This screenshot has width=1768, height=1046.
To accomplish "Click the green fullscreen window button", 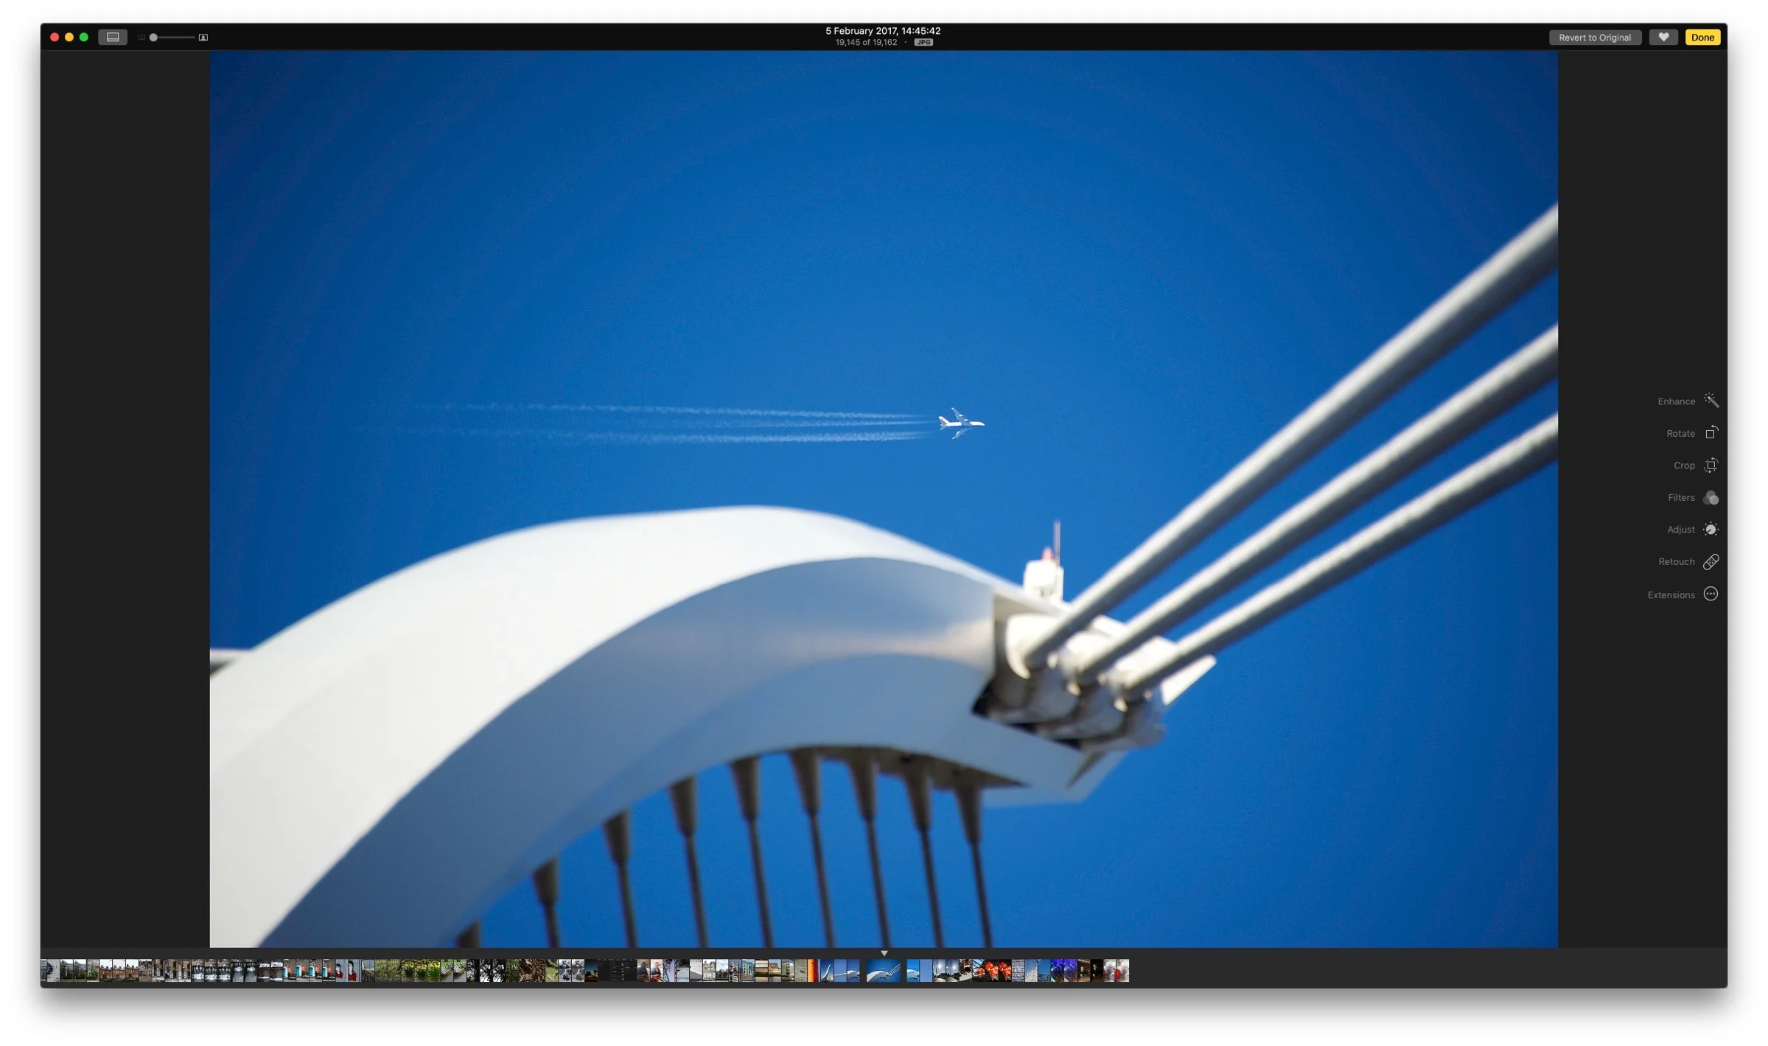I will pos(84,37).
